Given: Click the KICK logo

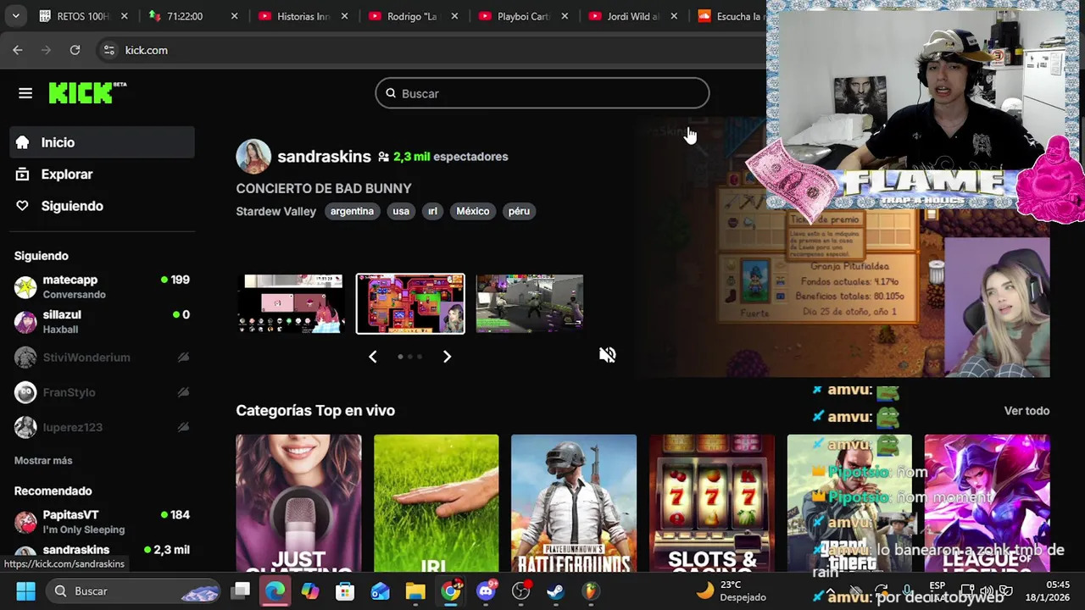Looking at the screenshot, I should coord(87,92).
